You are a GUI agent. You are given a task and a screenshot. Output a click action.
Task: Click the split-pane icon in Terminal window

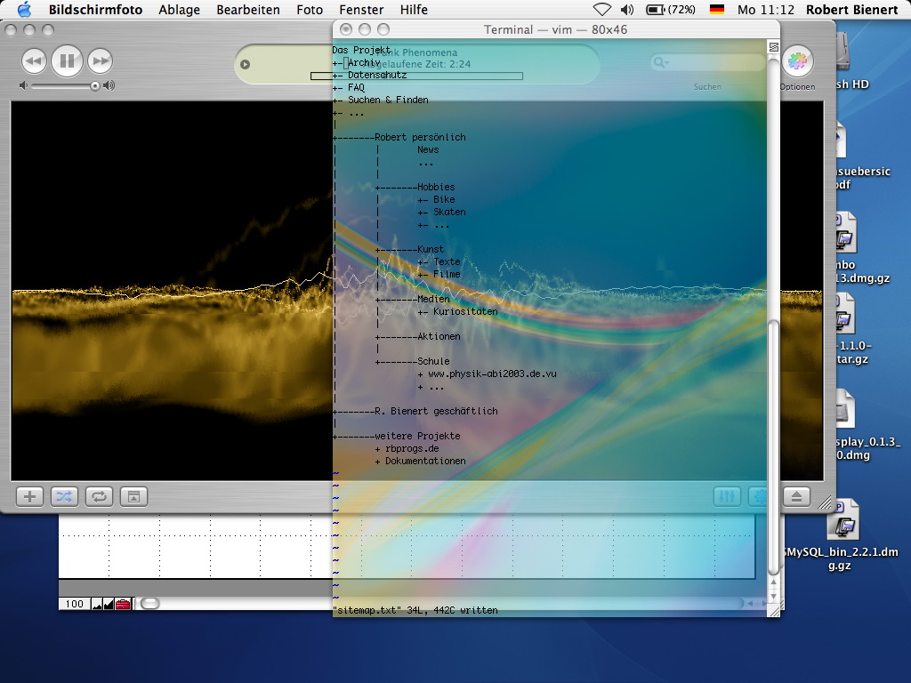[x=774, y=47]
